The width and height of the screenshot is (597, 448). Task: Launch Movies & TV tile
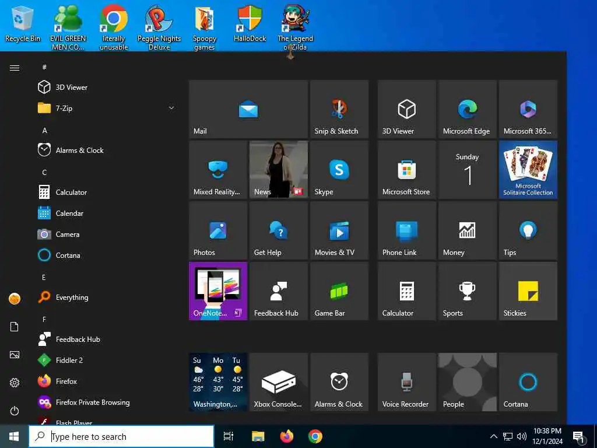[339, 230]
